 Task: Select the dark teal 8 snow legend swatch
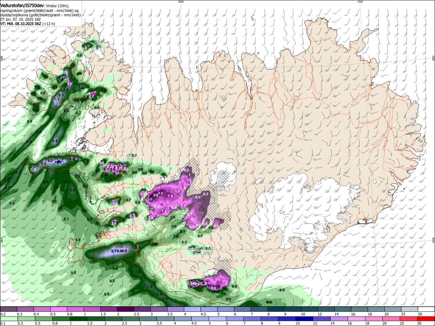[x=276, y=309]
